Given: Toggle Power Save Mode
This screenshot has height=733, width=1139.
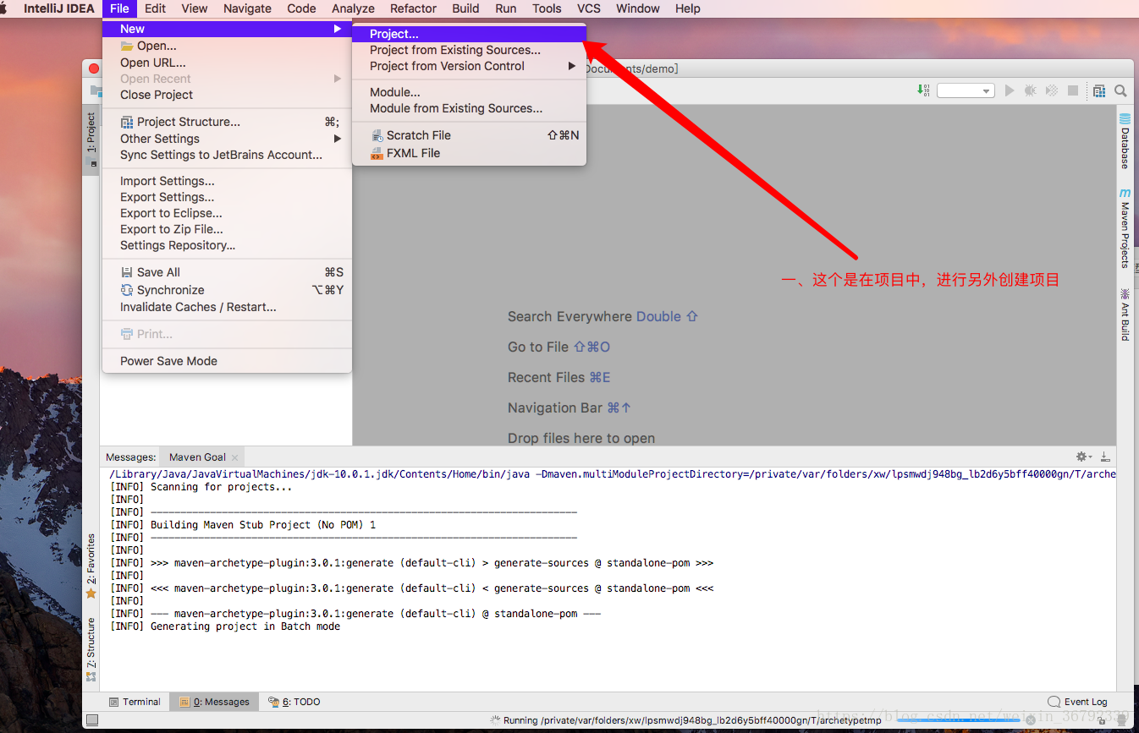Looking at the screenshot, I should pos(227,361).
